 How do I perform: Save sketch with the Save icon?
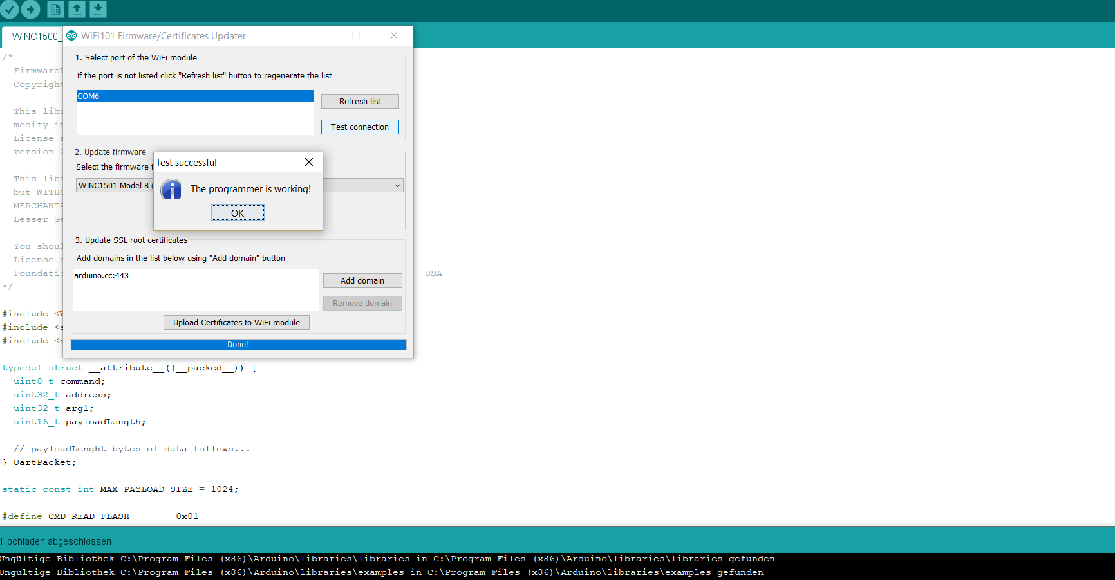(98, 9)
